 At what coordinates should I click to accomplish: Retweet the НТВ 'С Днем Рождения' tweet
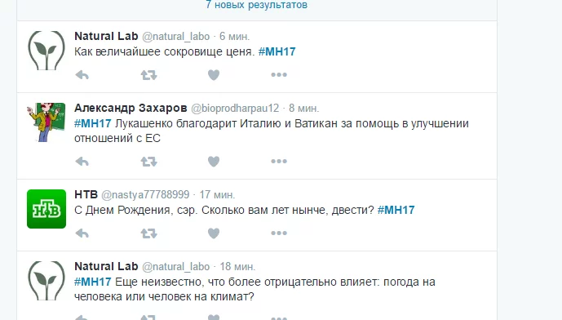click(148, 233)
